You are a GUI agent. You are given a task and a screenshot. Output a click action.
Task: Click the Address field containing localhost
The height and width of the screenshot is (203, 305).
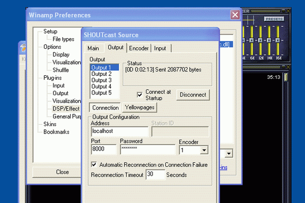(x=119, y=131)
